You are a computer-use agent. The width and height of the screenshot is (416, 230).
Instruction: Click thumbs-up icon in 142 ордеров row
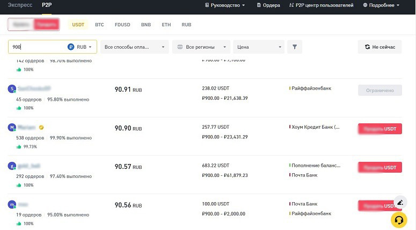pyautogui.click(x=19, y=69)
